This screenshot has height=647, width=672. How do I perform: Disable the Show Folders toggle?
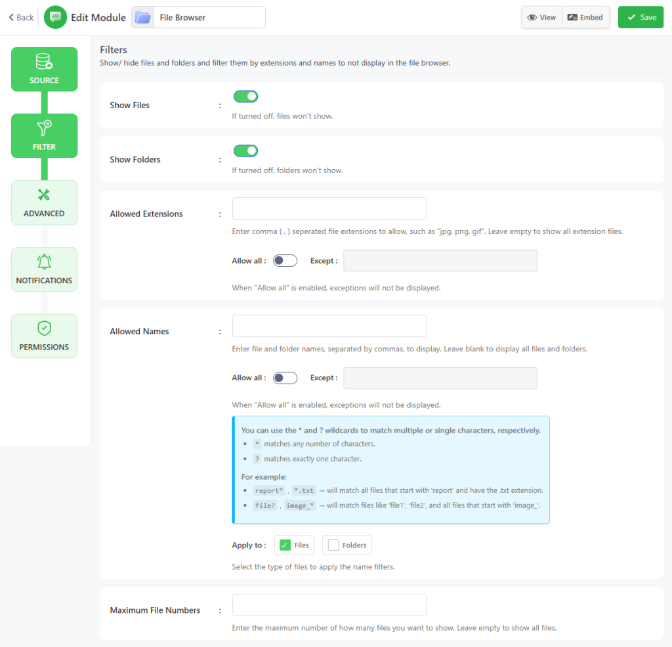(x=245, y=151)
